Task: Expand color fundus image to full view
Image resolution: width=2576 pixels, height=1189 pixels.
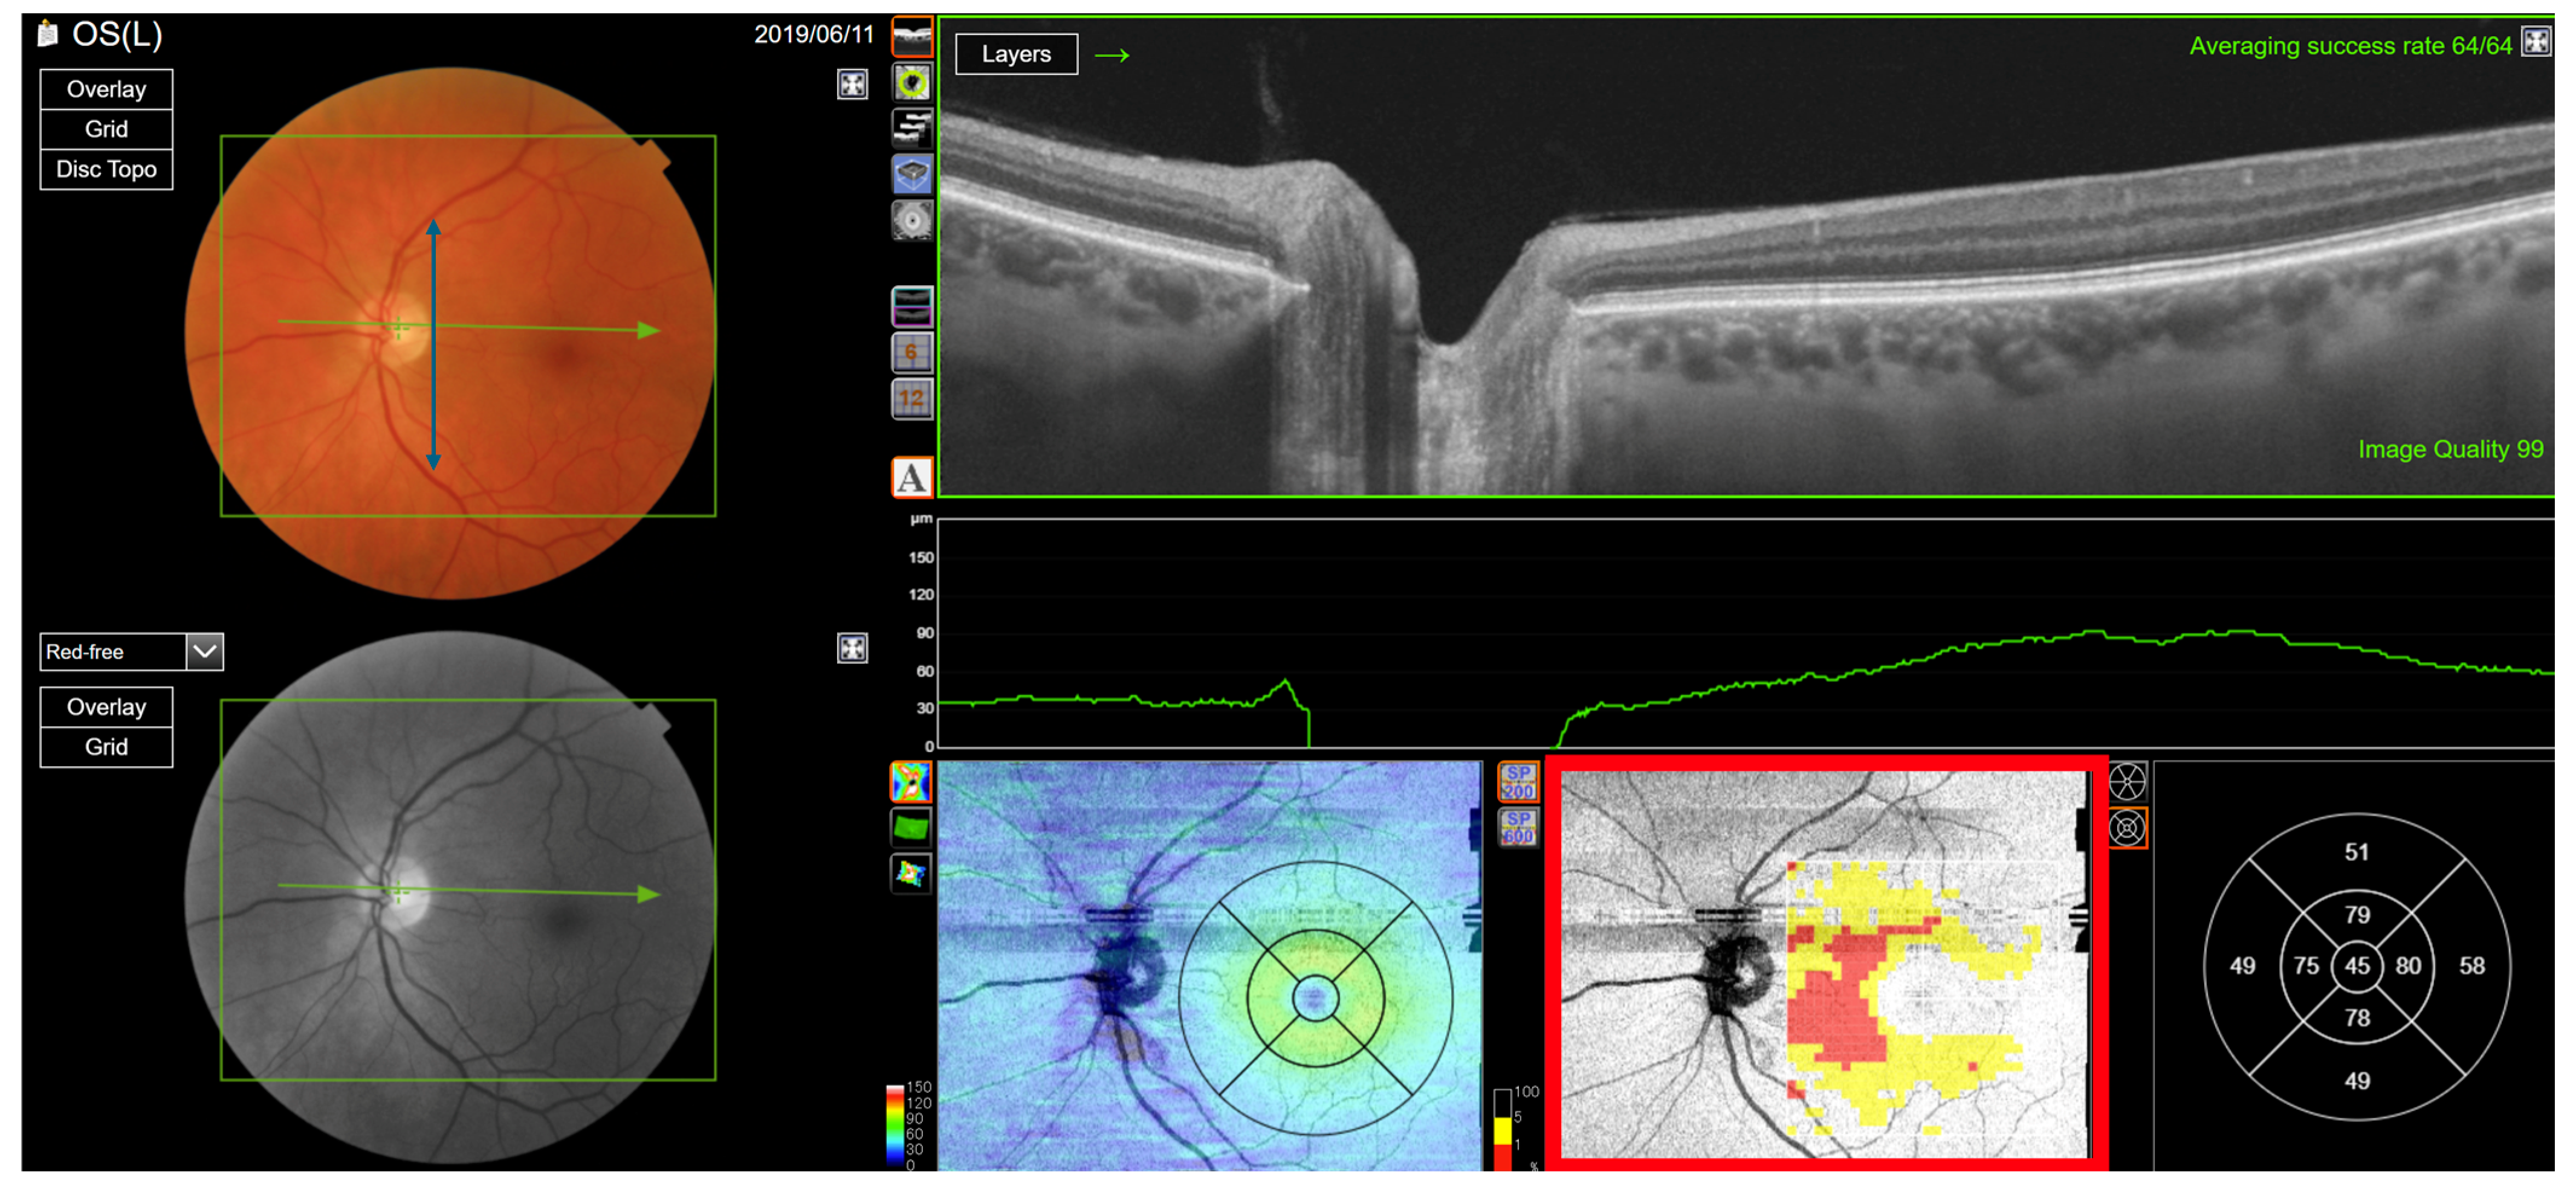Action: point(852,85)
